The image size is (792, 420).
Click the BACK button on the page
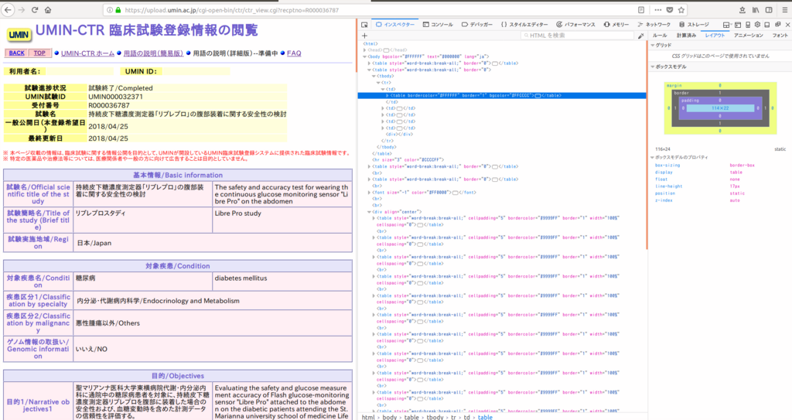[17, 53]
